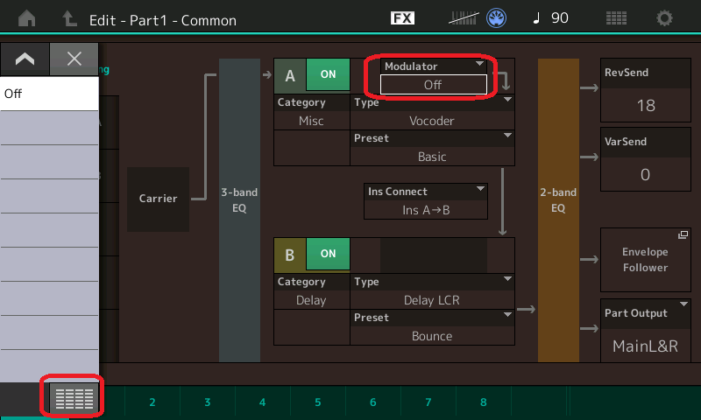Open the Envelope Follower button

pos(645,260)
